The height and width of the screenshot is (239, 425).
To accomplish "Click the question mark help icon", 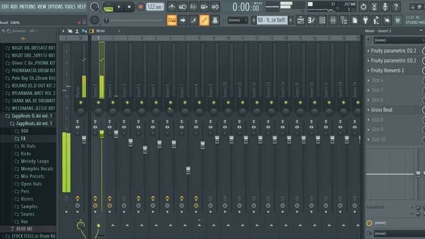I will click(396, 7).
